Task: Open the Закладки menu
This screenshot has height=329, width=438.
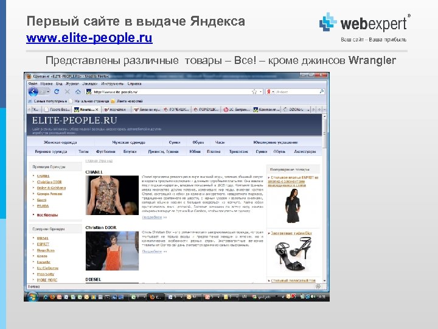Action: [x=89, y=83]
